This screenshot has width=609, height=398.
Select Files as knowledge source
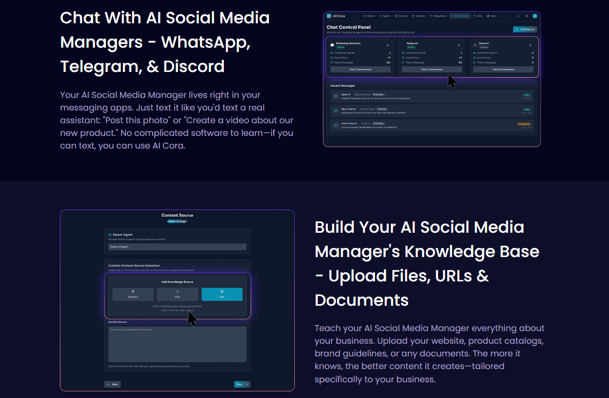pyautogui.click(x=177, y=294)
